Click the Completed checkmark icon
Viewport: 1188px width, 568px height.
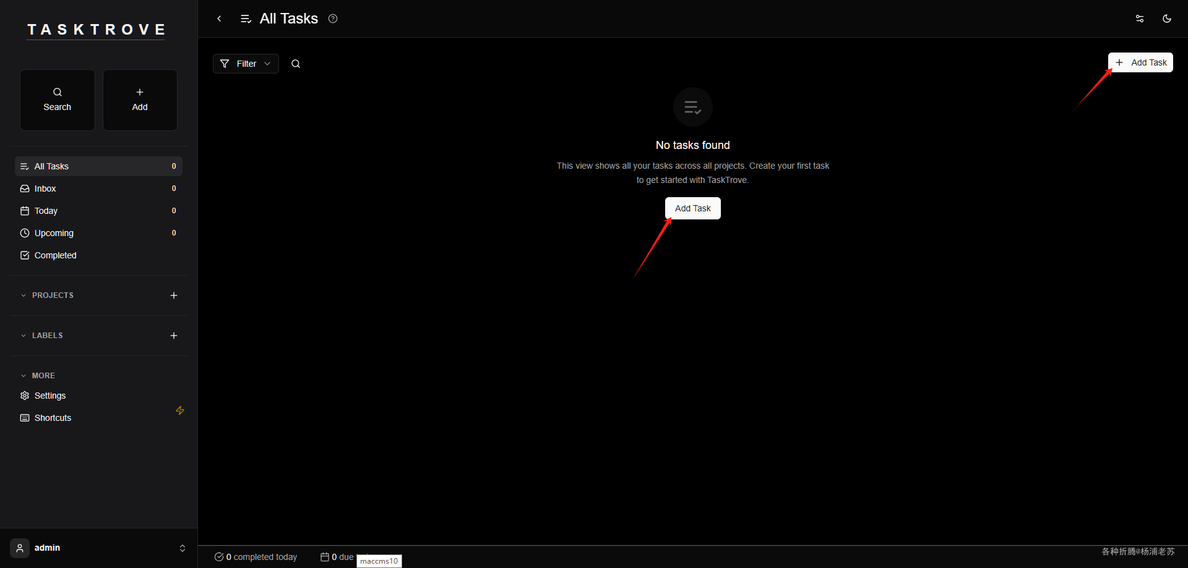pyautogui.click(x=25, y=255)
